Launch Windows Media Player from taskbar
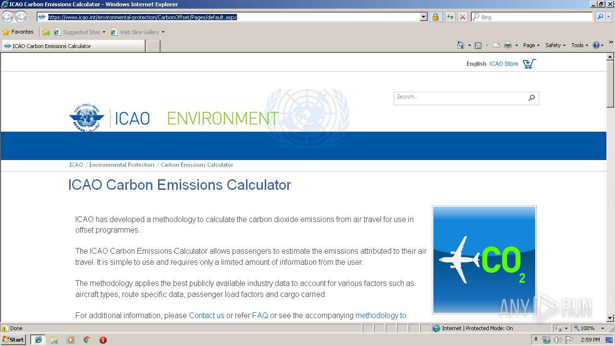 71,340
